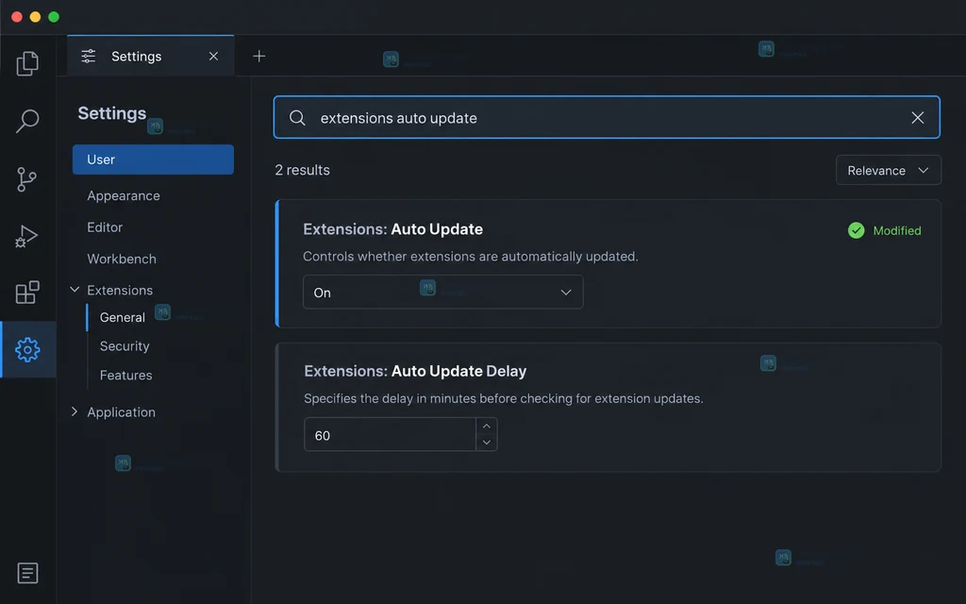The width and height of the screenshot is (966, 604).
Task: Open the Source Control branch icon
Action: point(26,179)
